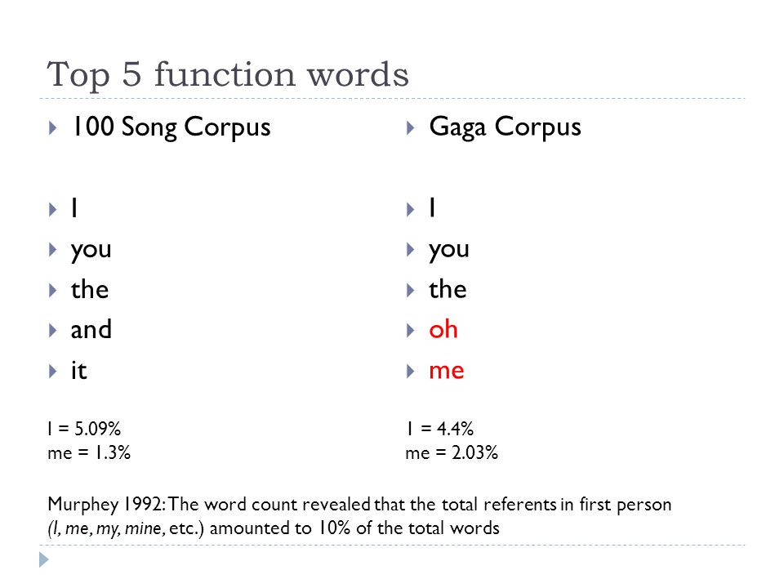The height and width of the screenshot is (588, 784).
Task: Click the arrow bullet beside 'Gaga Corpus'
Action: [x=411, y=128]
